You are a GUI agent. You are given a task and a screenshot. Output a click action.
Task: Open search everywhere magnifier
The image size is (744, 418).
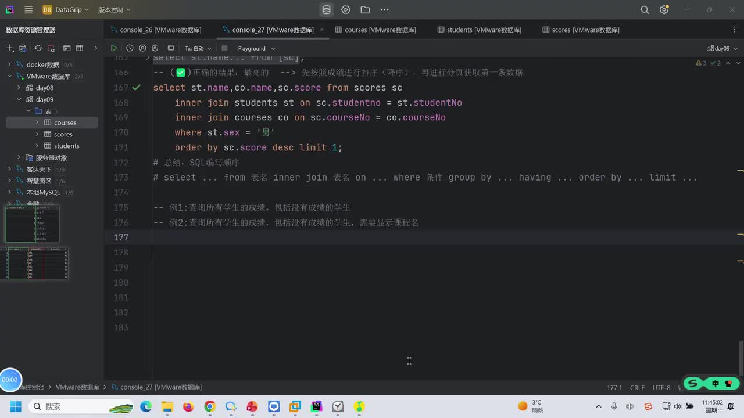645,10
